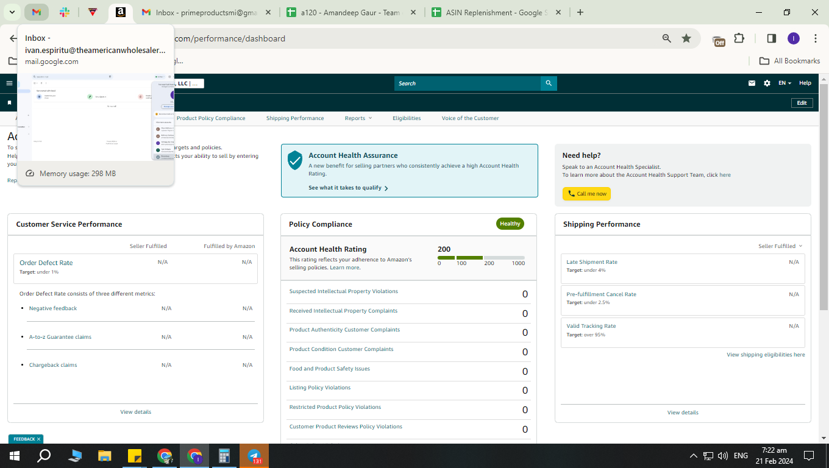Click the extension icon labeled Off
The height and width of the screenshot is (468, 829).
pyautogui.click(x=719, y=40)
